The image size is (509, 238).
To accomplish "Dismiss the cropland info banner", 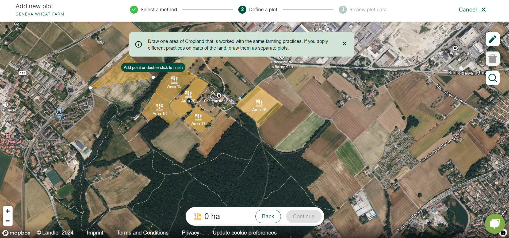I will tap(344, 43).
